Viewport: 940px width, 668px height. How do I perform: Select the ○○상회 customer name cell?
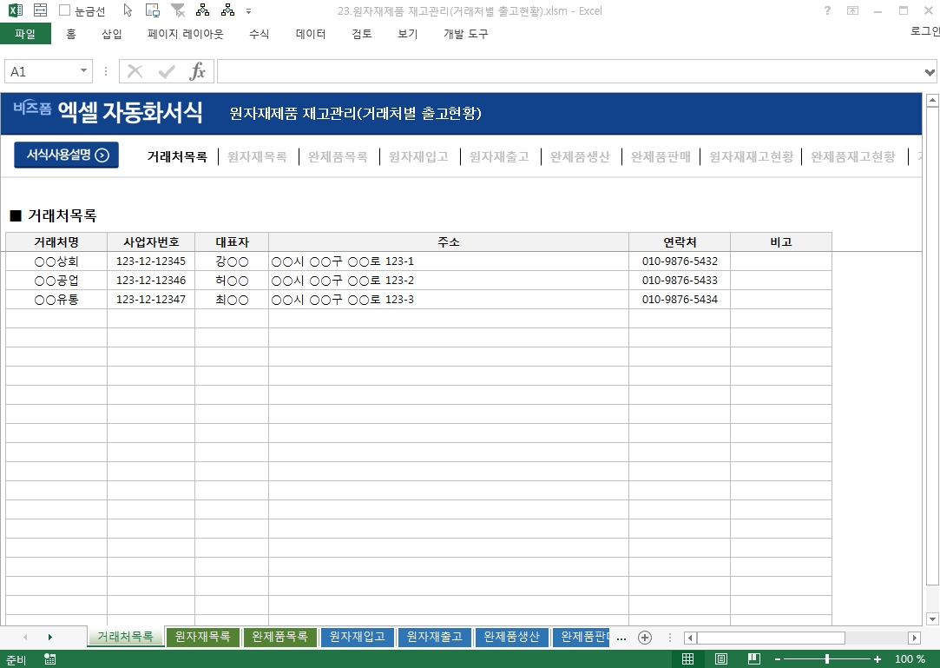(56, 261)
